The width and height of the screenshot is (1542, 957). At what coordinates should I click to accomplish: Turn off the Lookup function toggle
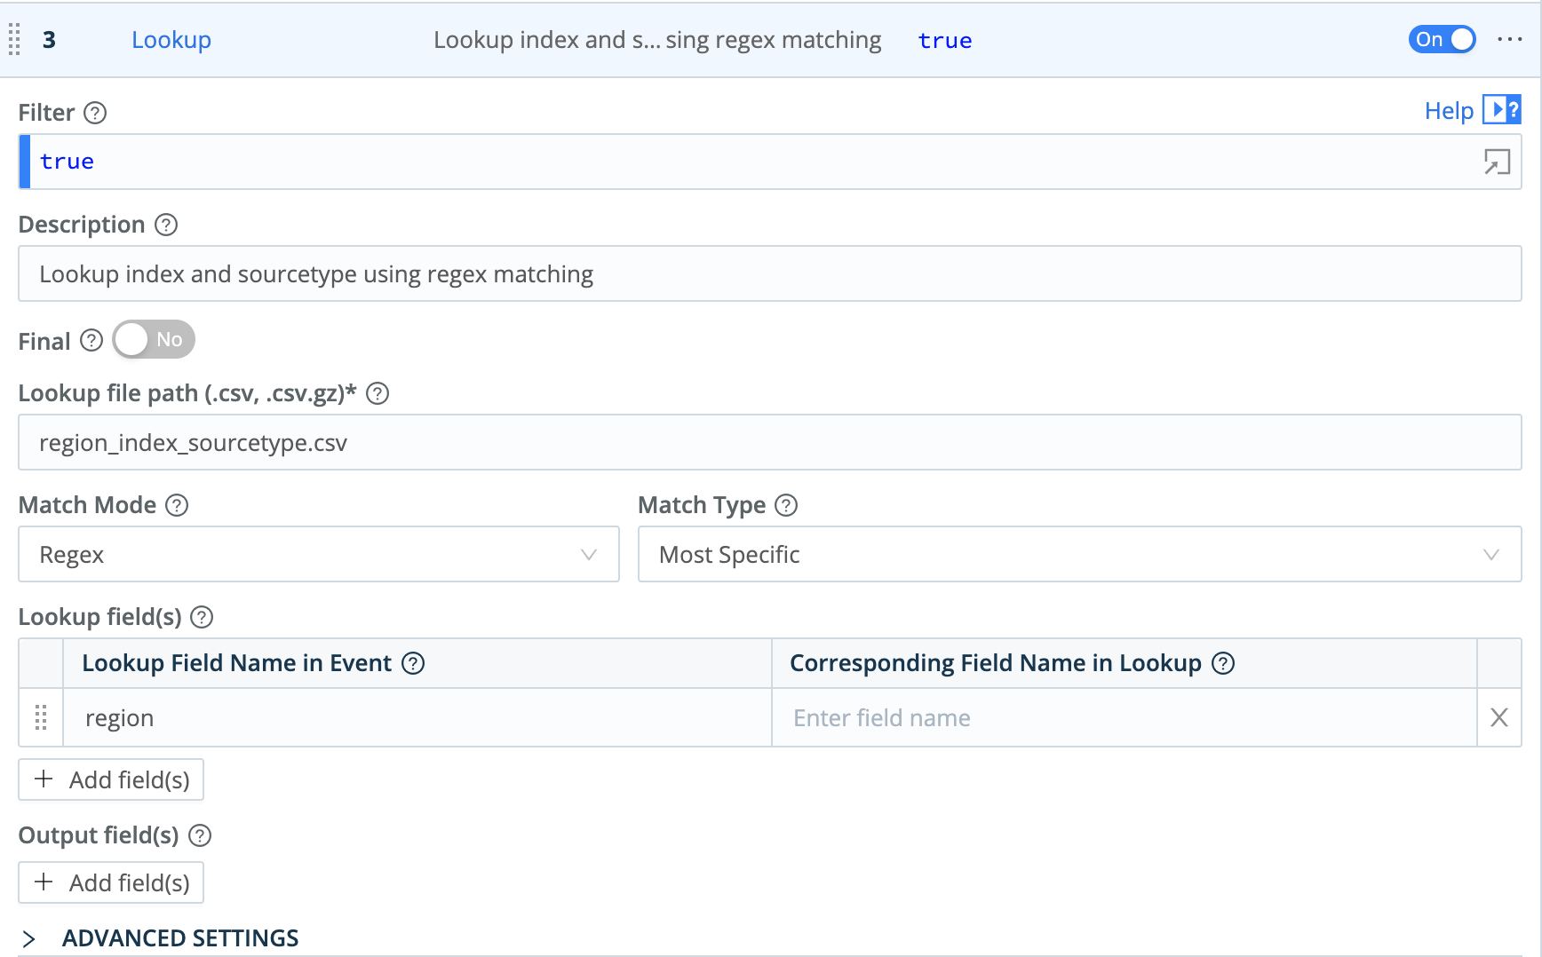[1441, 40]
